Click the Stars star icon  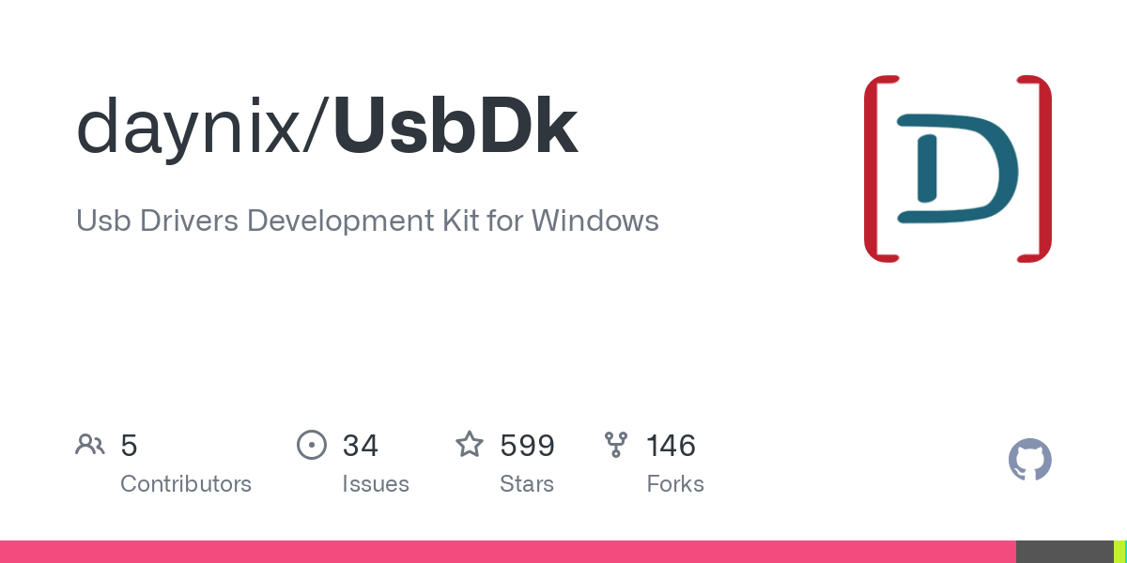469,444
